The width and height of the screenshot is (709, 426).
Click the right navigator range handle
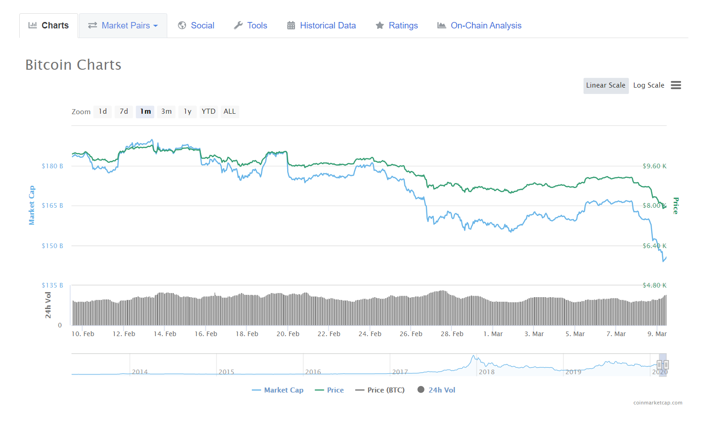[666, 365]
